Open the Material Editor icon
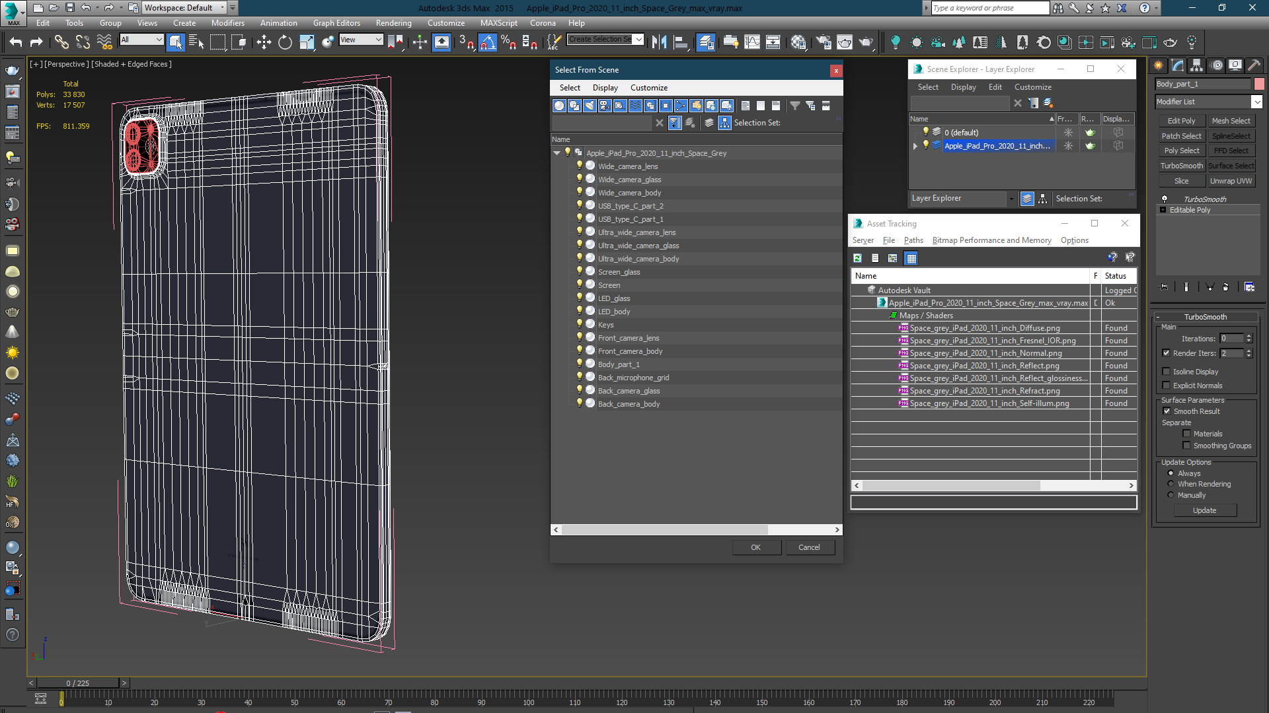Screen dimensions: 1269x713 coord(798,42)
